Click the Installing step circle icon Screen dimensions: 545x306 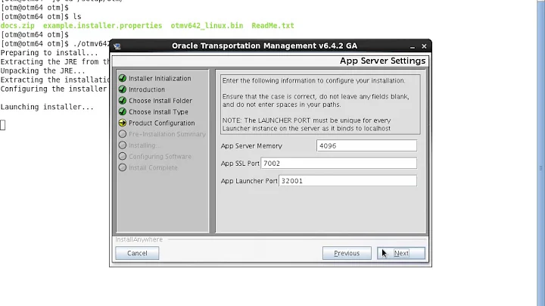click(x=123, y=145)
